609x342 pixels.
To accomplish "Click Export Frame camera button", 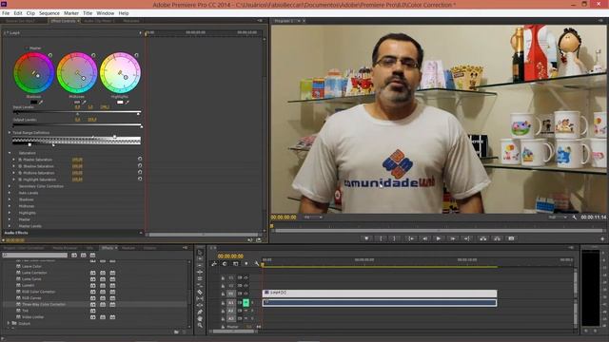I will (x=511, y=238).
